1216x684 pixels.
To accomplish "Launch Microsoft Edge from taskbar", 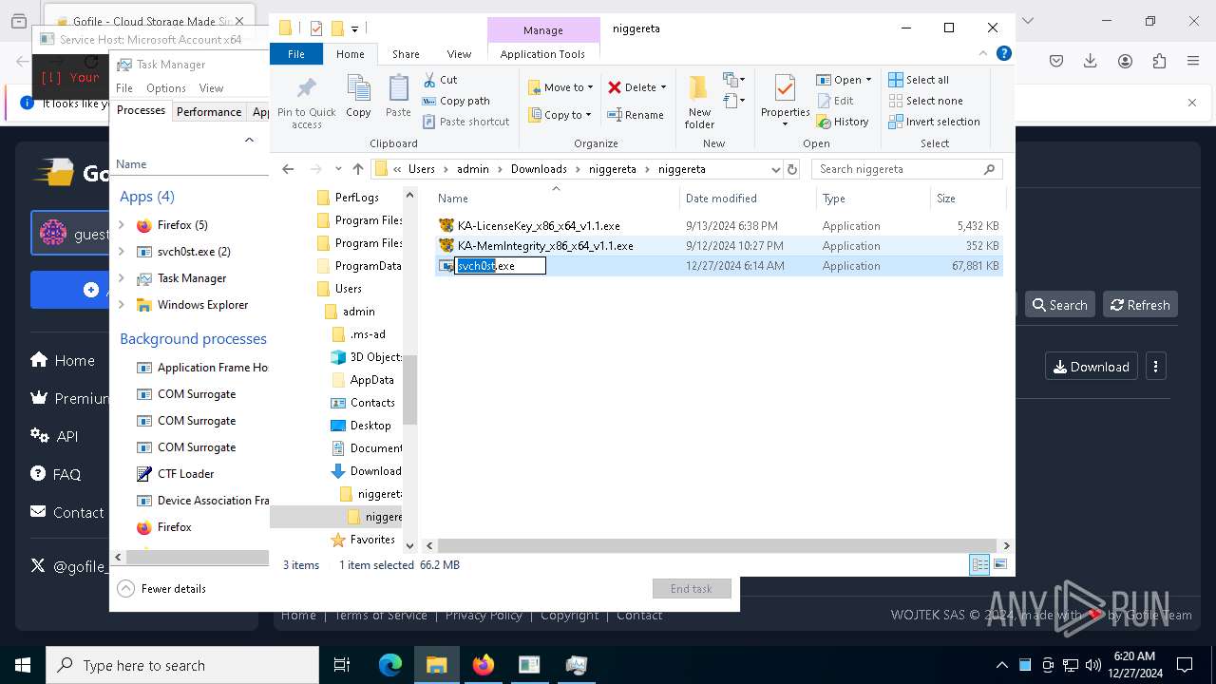I will coord(390,665).
